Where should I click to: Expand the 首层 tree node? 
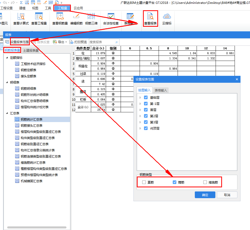click(140, 110)
